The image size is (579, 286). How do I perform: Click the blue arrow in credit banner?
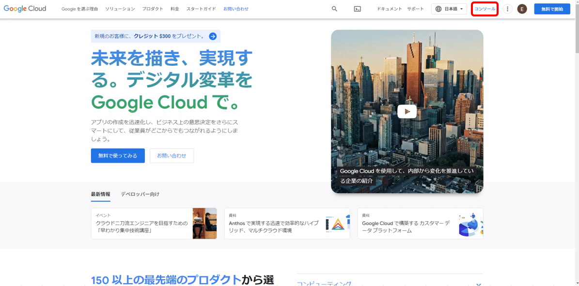point(213,36)
